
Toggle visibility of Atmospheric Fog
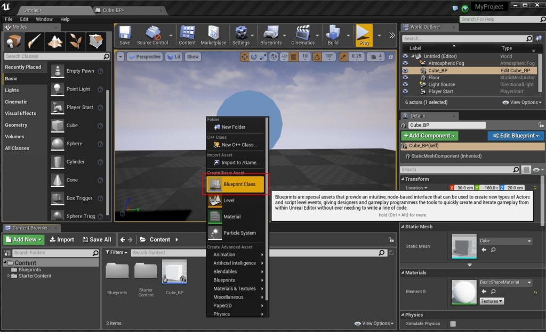(x=405, y=63)
